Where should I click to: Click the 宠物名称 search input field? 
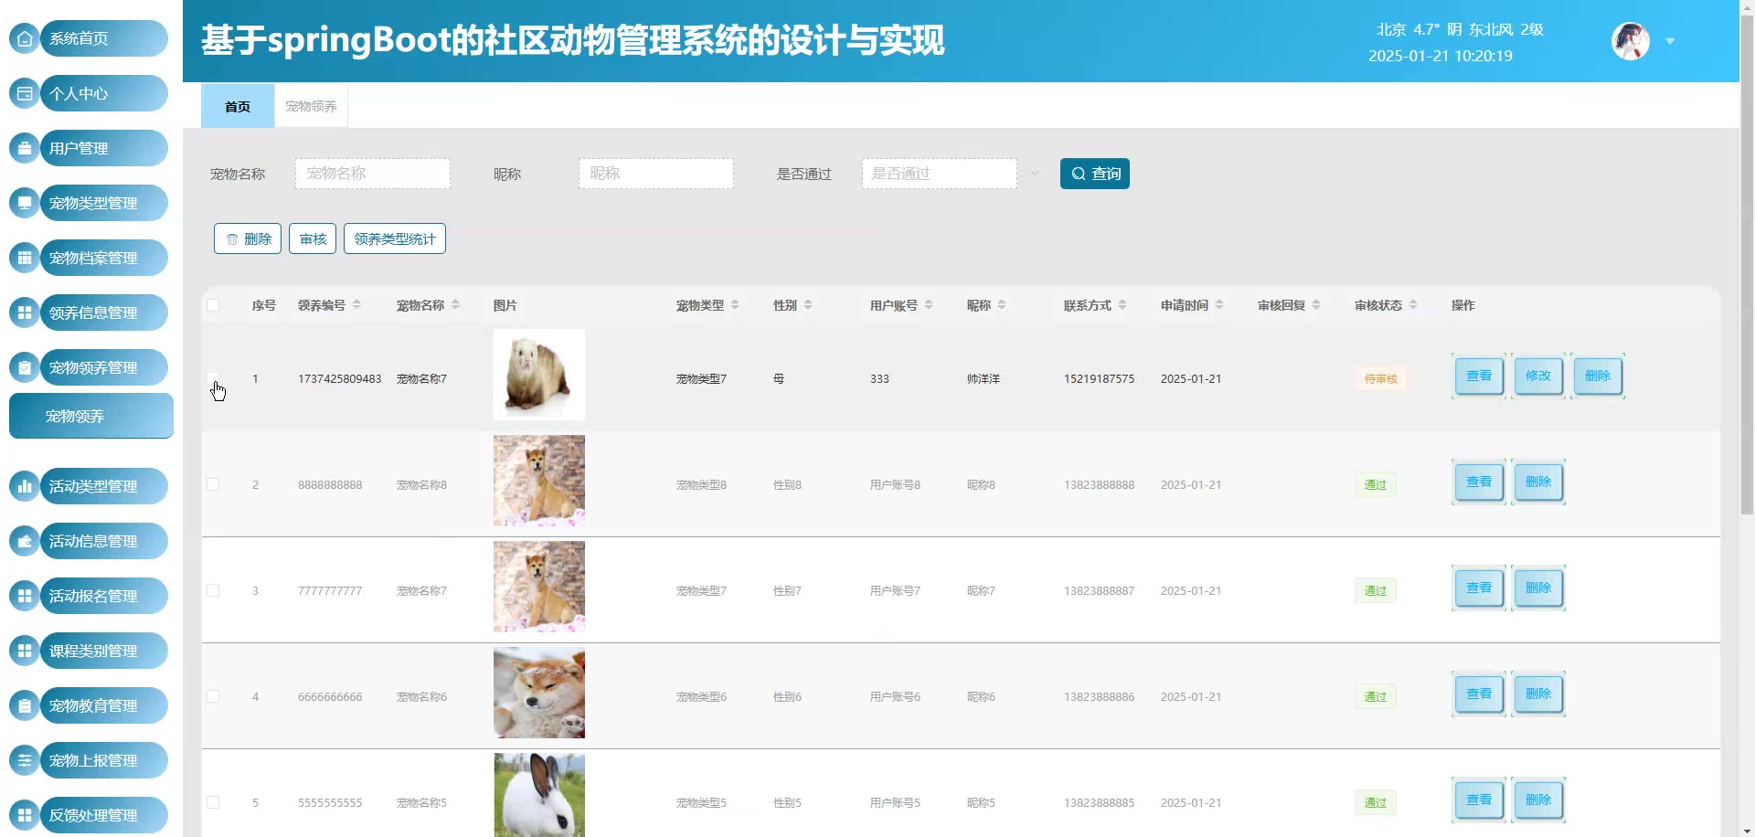(x=373, y=174)
